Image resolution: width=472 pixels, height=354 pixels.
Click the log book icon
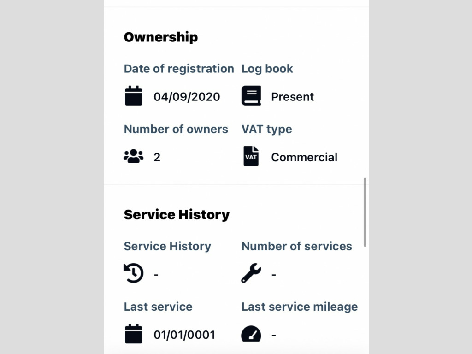pos(251,96)
